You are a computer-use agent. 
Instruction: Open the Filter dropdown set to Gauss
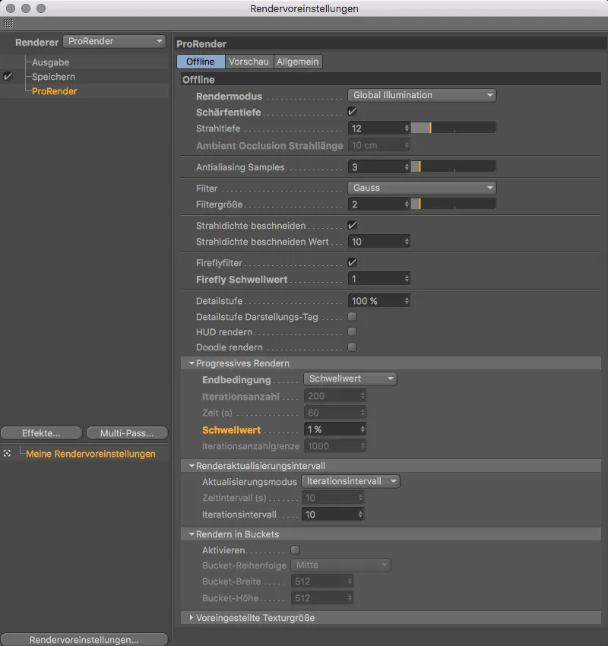click(423, 188)
